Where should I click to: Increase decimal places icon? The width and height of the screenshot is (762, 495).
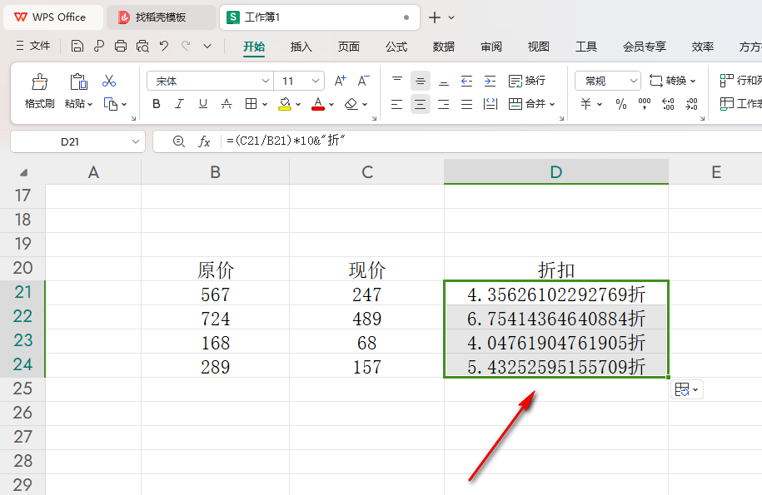point(668,104)
